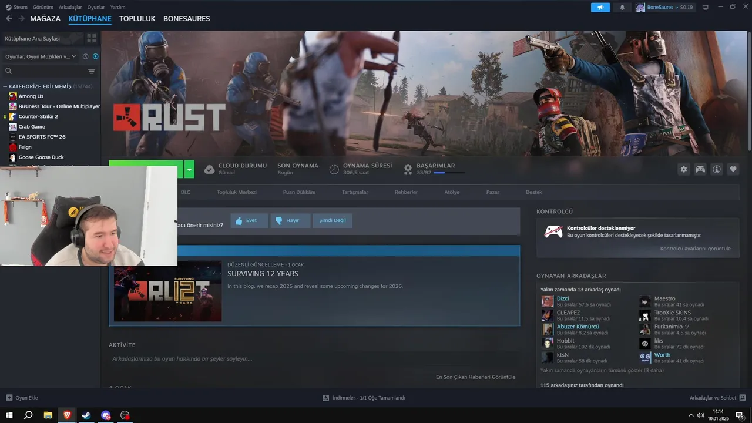Viewport: 752px width, 423px height.
Task: Click the back navigation arrow
Action: [9, 19]
